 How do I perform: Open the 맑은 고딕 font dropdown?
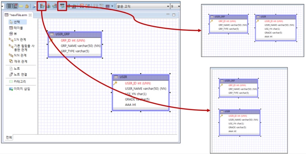point(143,6)
